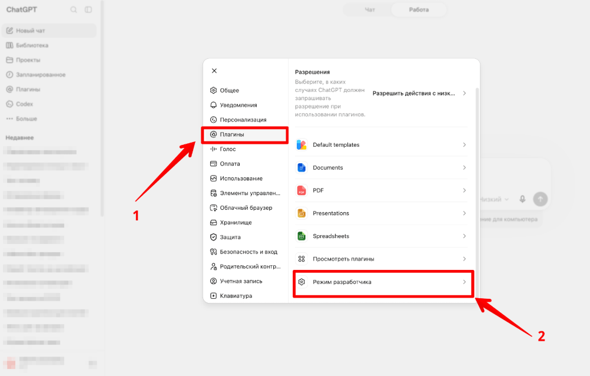
Task: Click the microphone dictation icon
Action: (522, 199)
